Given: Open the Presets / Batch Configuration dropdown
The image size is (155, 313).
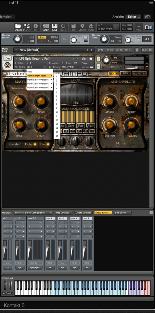Looking at the screenshot, I should [33, 213].
